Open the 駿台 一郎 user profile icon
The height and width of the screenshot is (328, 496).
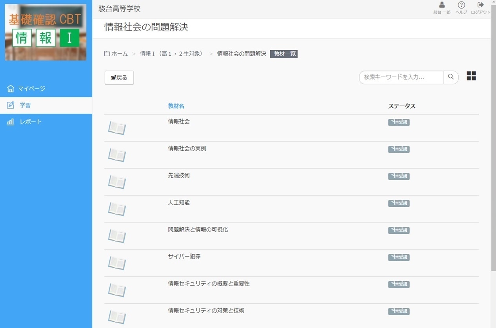coord(441,5)
